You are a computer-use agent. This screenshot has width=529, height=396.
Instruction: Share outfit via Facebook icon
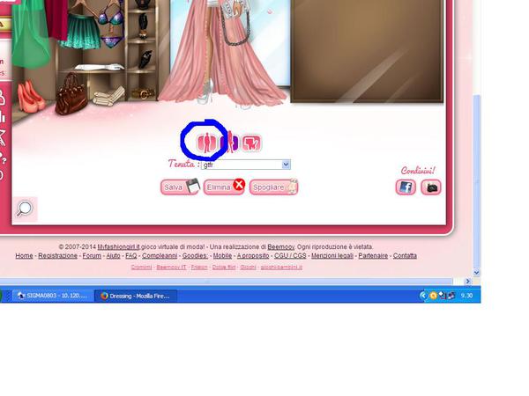(x=406, y=187)
